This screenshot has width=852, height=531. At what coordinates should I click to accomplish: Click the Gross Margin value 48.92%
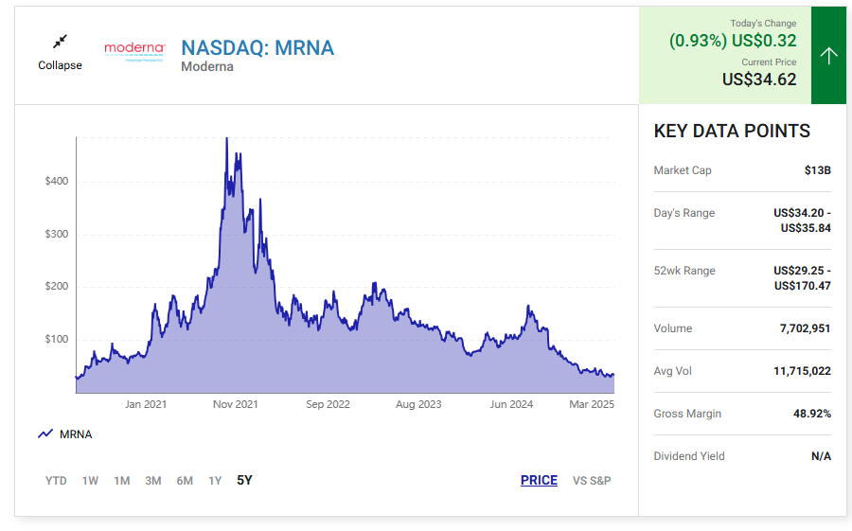tap(812, 414)
